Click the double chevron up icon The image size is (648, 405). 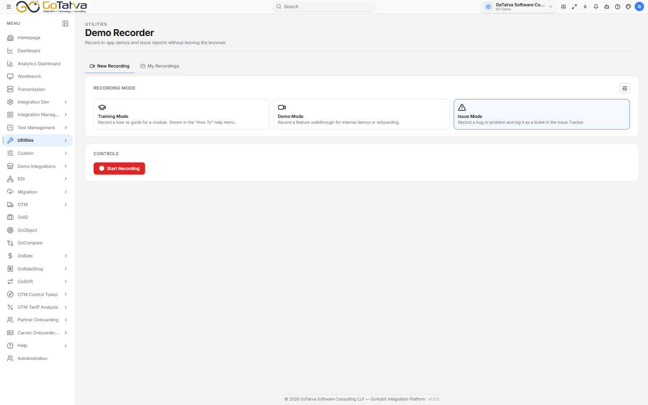tap(585, 7)
